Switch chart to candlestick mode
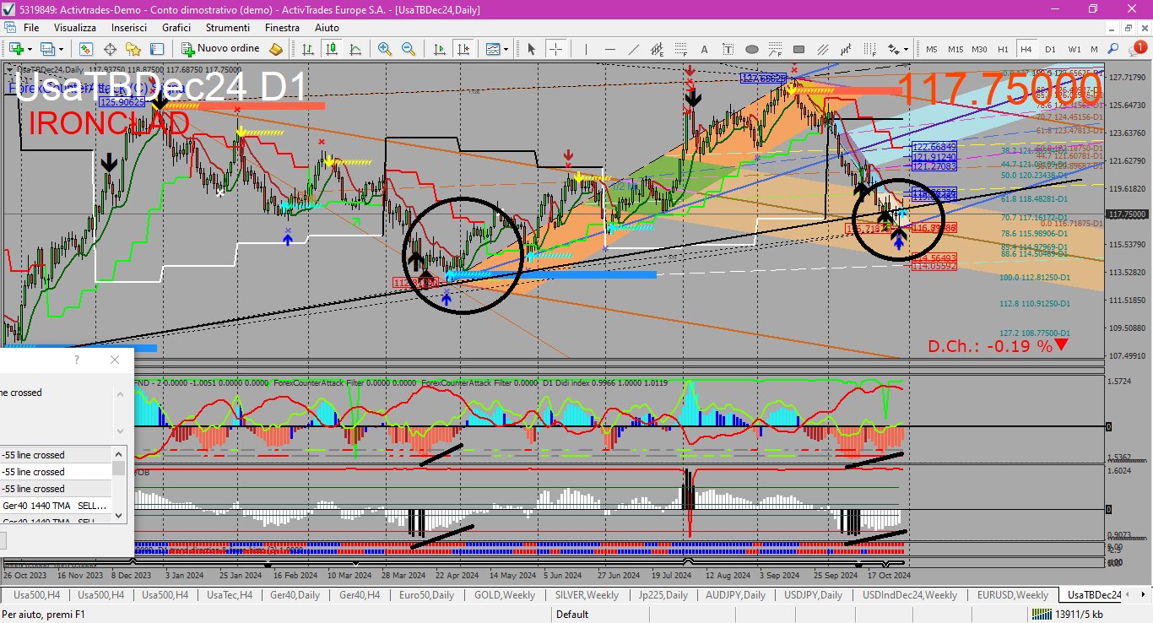The height and width of the screenshot is (623, 1153). coord(332,49)
